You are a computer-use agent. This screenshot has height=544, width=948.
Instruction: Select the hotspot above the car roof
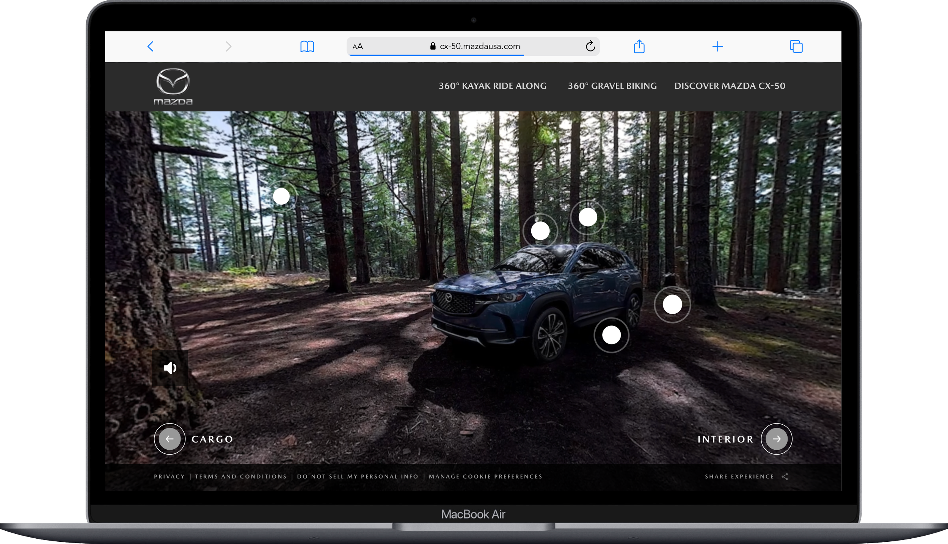(588, 217)
